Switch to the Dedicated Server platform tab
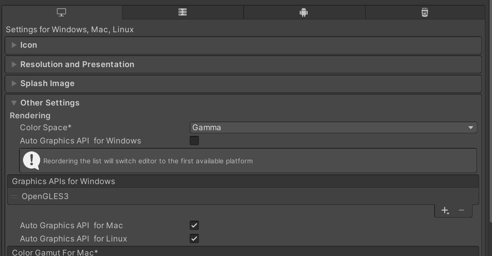492x256 pixels. [x=183, y=12]
